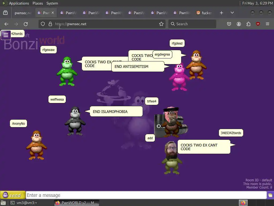Viewport: 274px width, 206px height.
Task: Click the brown Bonzi under rfgdesd
Action: point(196,65)
